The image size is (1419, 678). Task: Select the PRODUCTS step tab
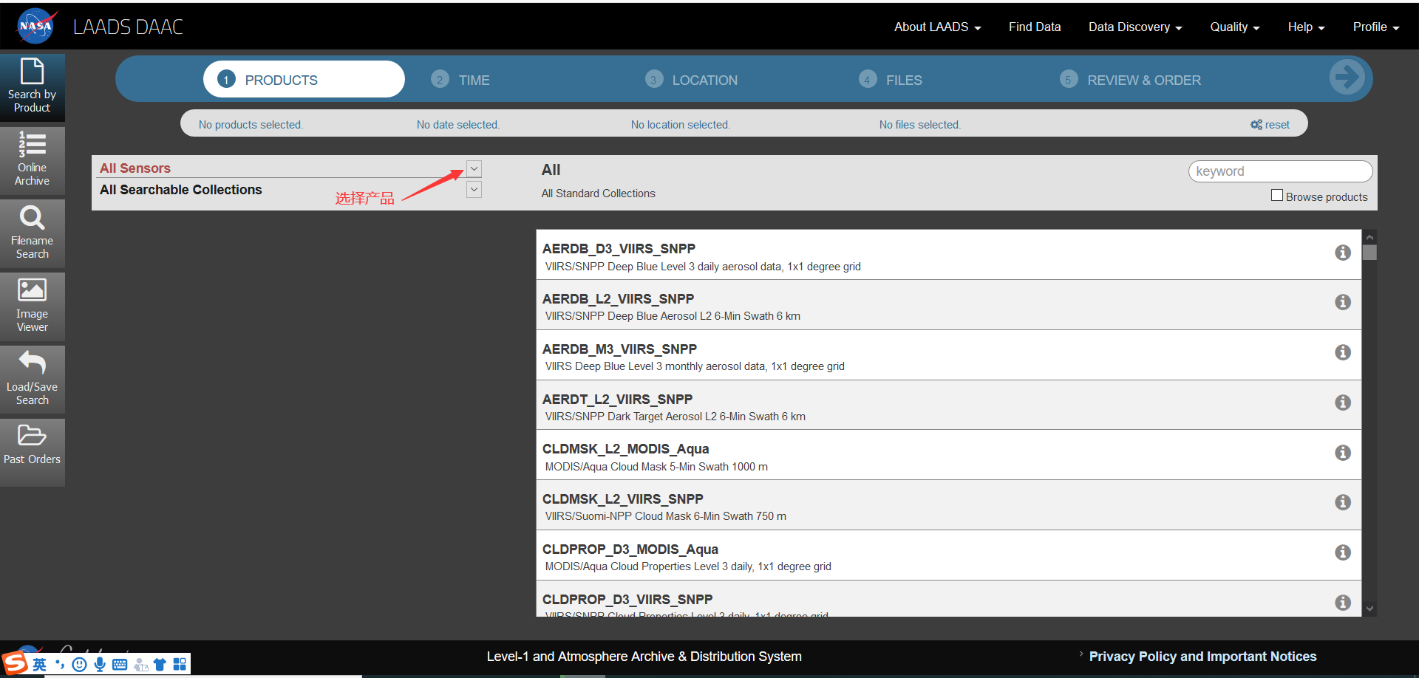click(x=304, y=79)
